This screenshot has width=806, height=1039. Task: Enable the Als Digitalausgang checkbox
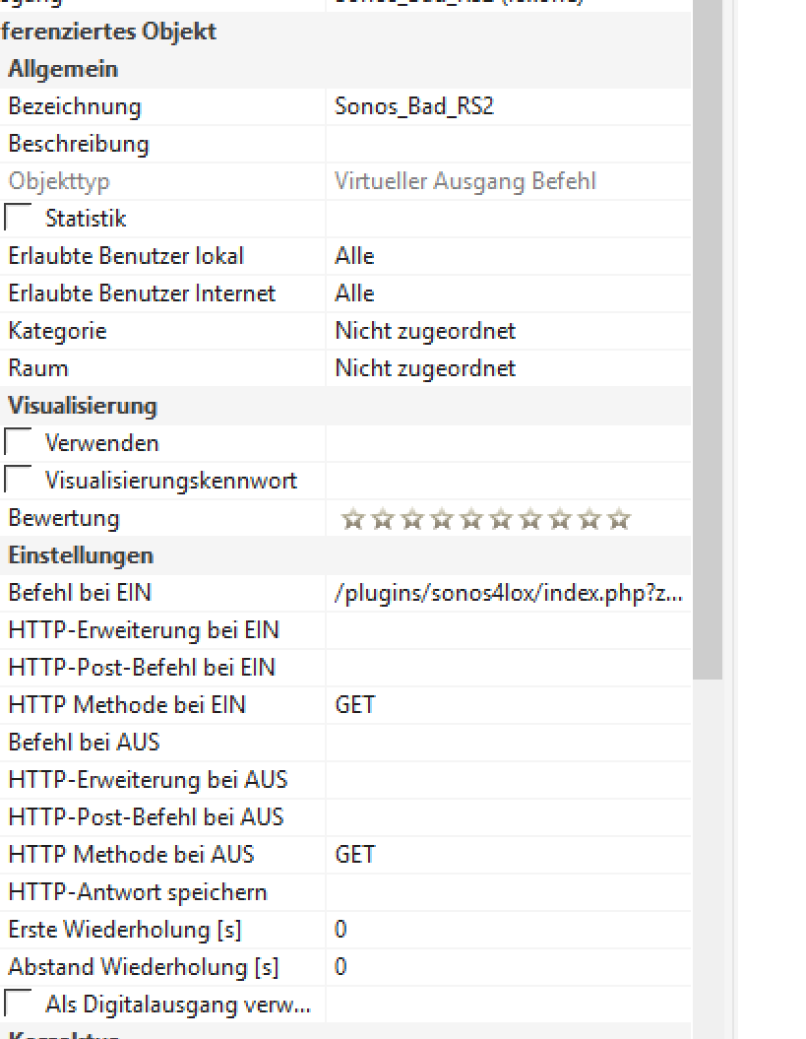pos(19,1004)
